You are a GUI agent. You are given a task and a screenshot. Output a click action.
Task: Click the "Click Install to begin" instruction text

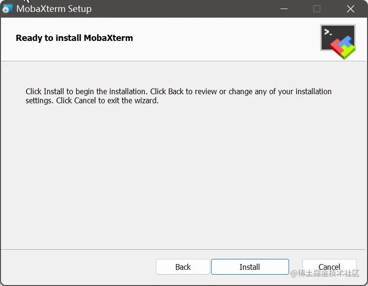tap(179, 96)
